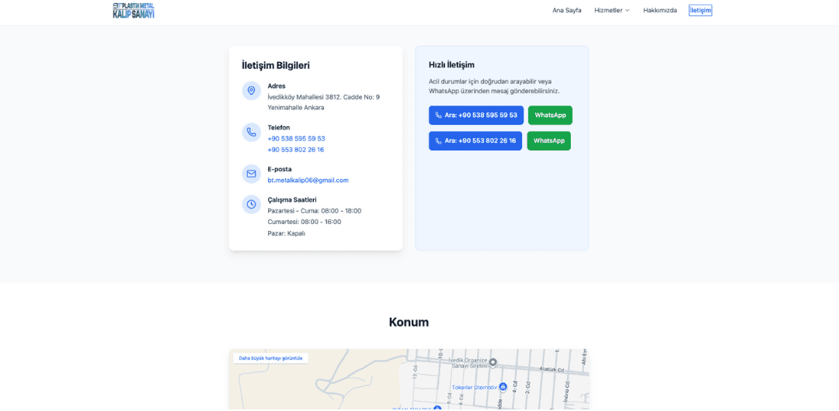Click the Tokerler Otomotiv map marker
Viewport: 839px width, 411px height.
point(503,386)
